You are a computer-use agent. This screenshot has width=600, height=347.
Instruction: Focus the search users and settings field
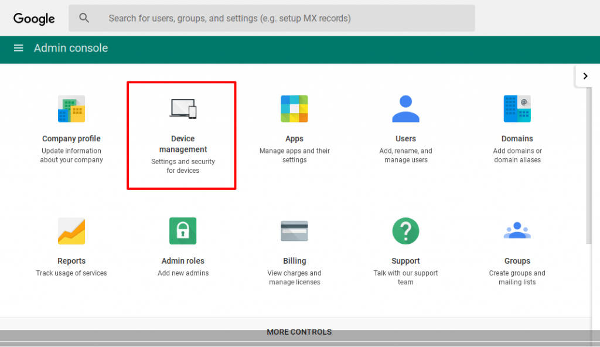(272, 18)
